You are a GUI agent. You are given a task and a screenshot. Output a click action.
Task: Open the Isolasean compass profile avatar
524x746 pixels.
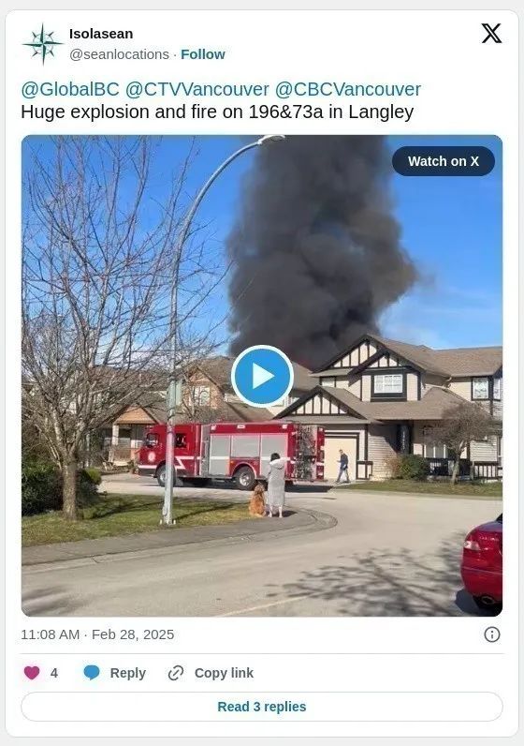pyautogui.click(x=43, y=44)
